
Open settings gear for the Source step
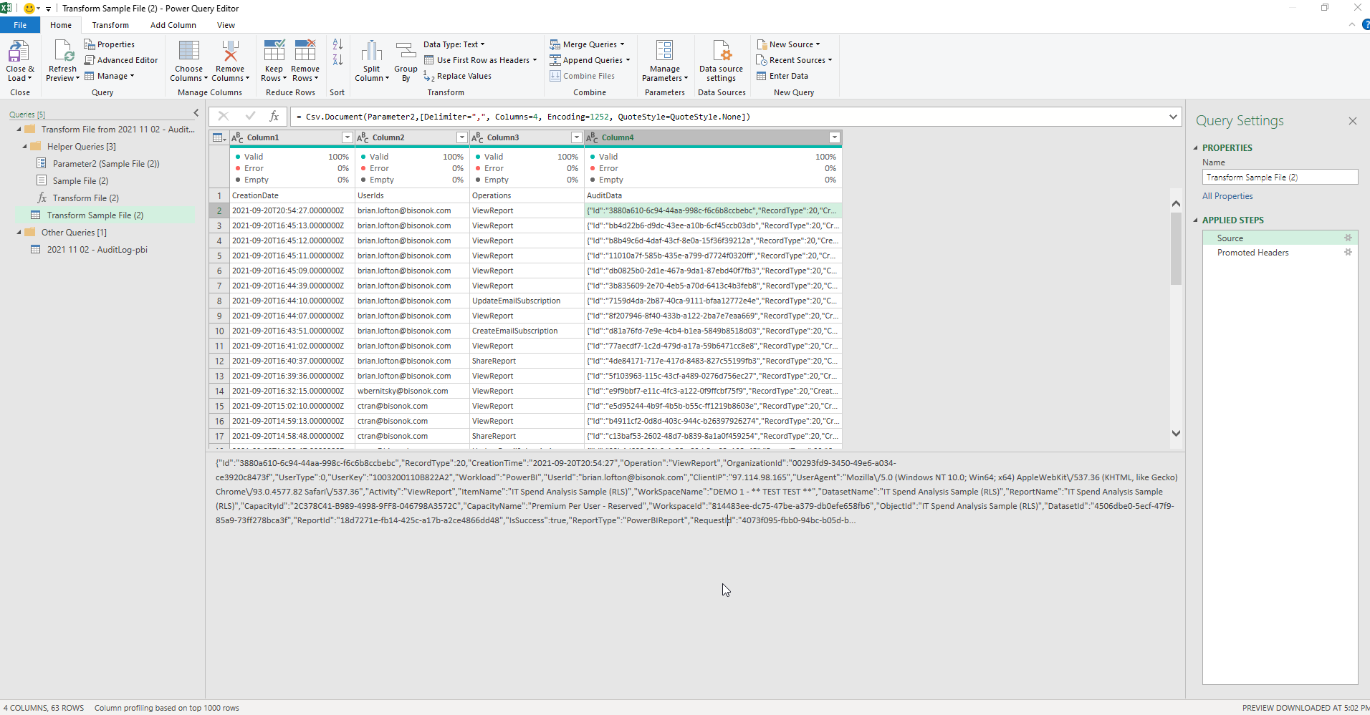tap(1348, 238)
